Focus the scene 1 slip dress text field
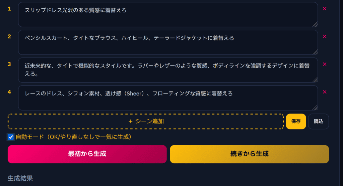 [167, 14]
